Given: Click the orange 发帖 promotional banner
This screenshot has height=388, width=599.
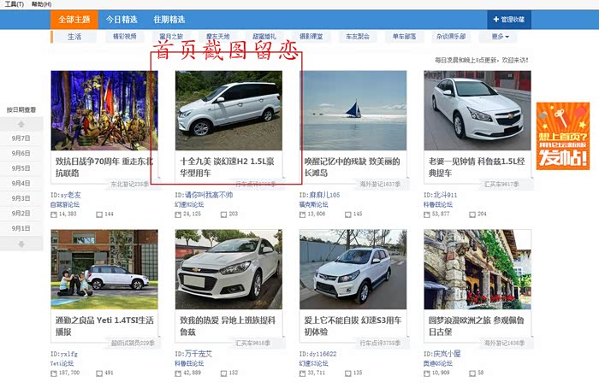Looking at the screenshot, I should pos(562,136).
